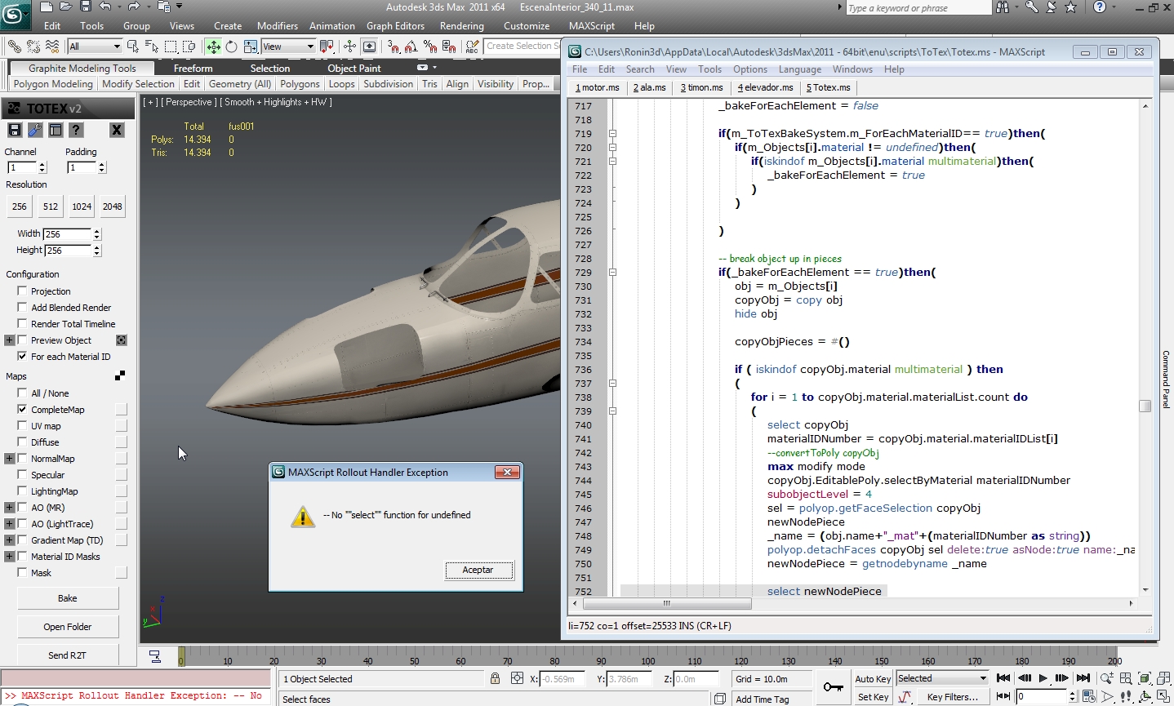The height and width of the screenshot is (706, 1174).
Task: Switch to the 5 Totex.ms tab
Action: tap(827, 87)
